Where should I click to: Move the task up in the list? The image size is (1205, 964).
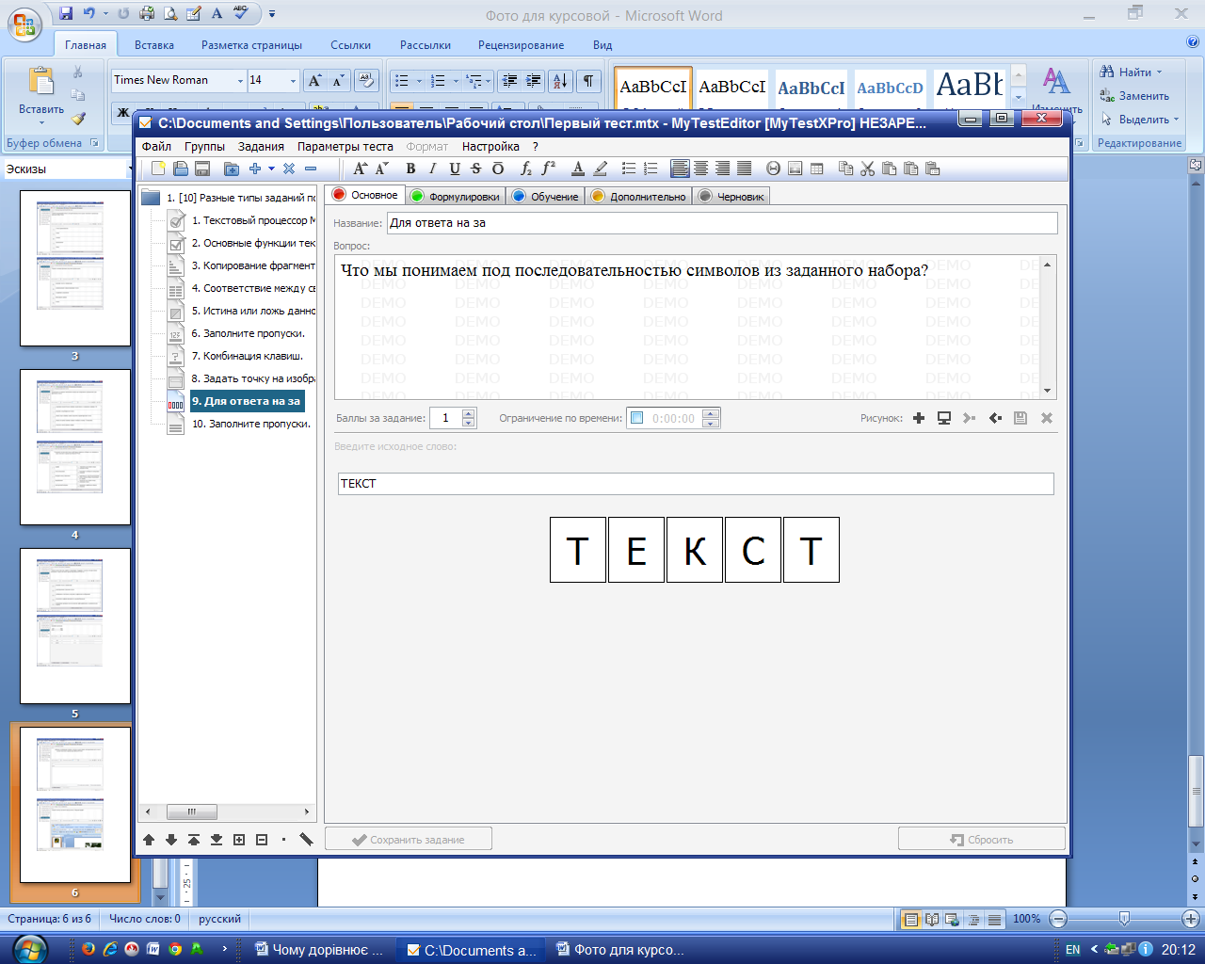tap(149, 840)
